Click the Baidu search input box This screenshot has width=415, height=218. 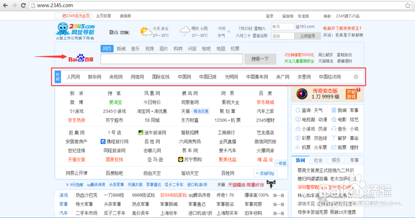pyautogui.click(x=172, y=59)
